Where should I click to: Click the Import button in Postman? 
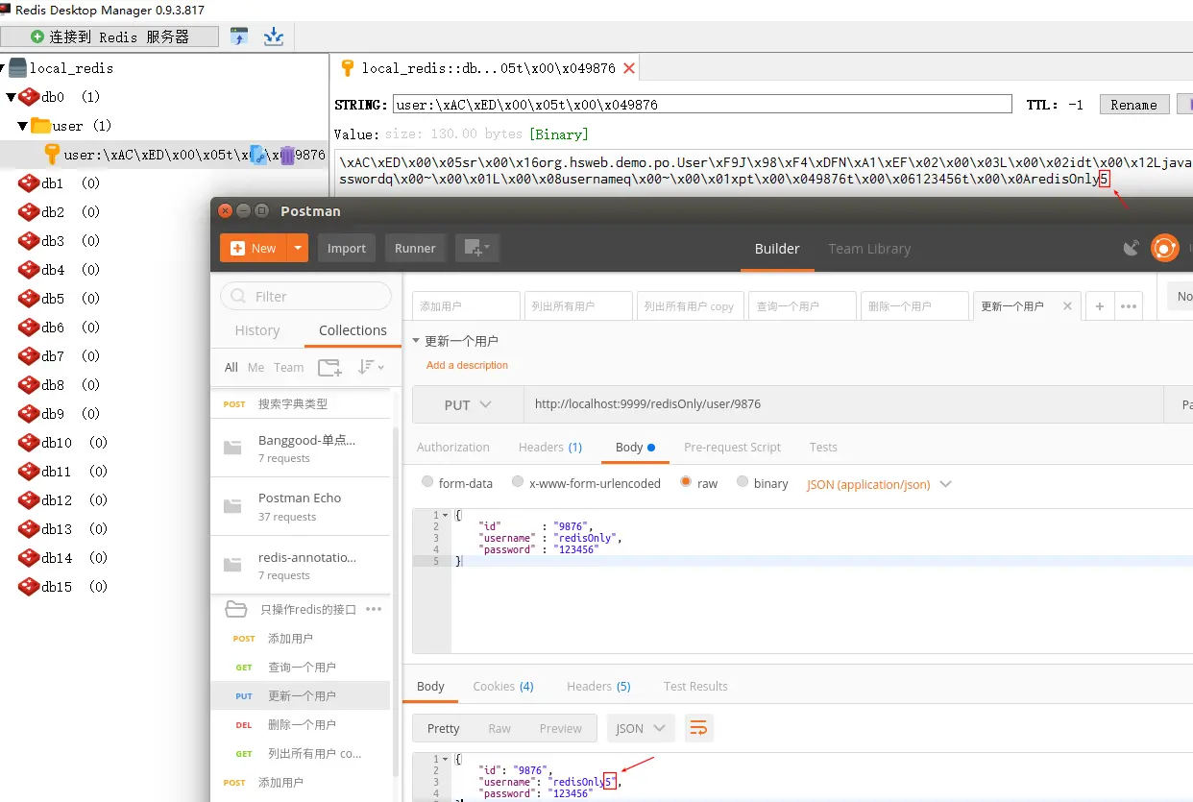pos(347,248)
